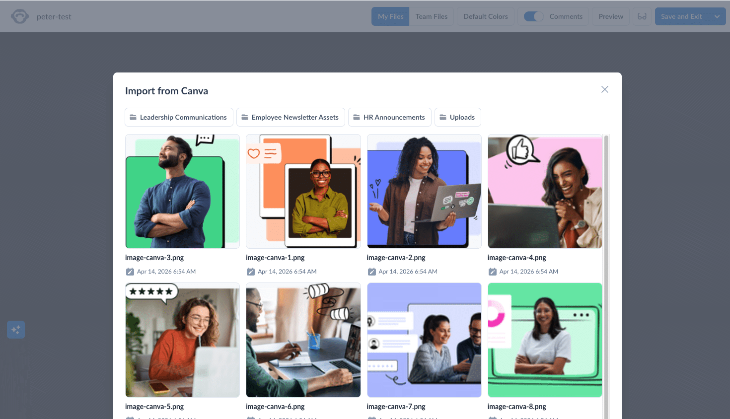Switch to the Team Files tab

point(432,16)
